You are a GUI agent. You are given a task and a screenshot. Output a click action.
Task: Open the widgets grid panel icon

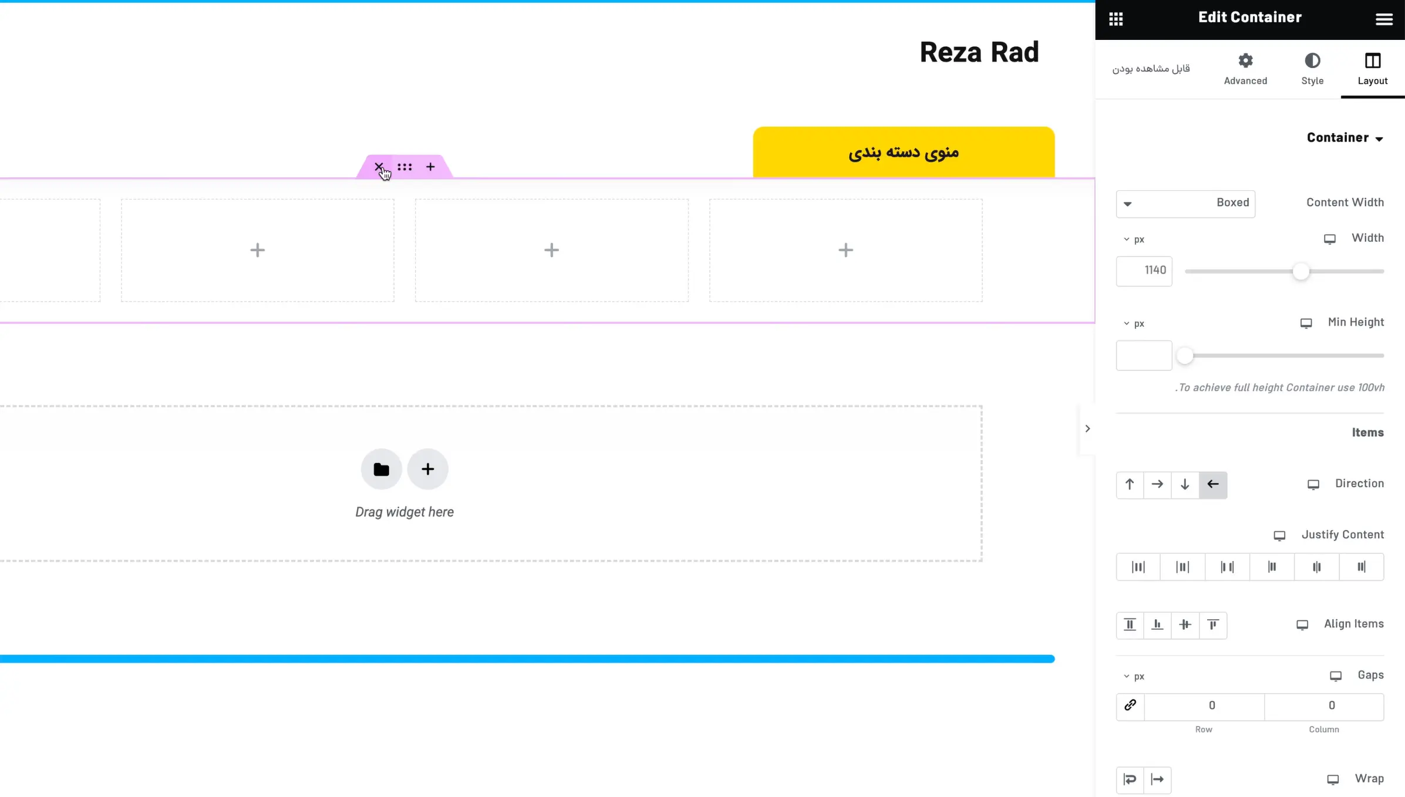tap(1116, 19)
